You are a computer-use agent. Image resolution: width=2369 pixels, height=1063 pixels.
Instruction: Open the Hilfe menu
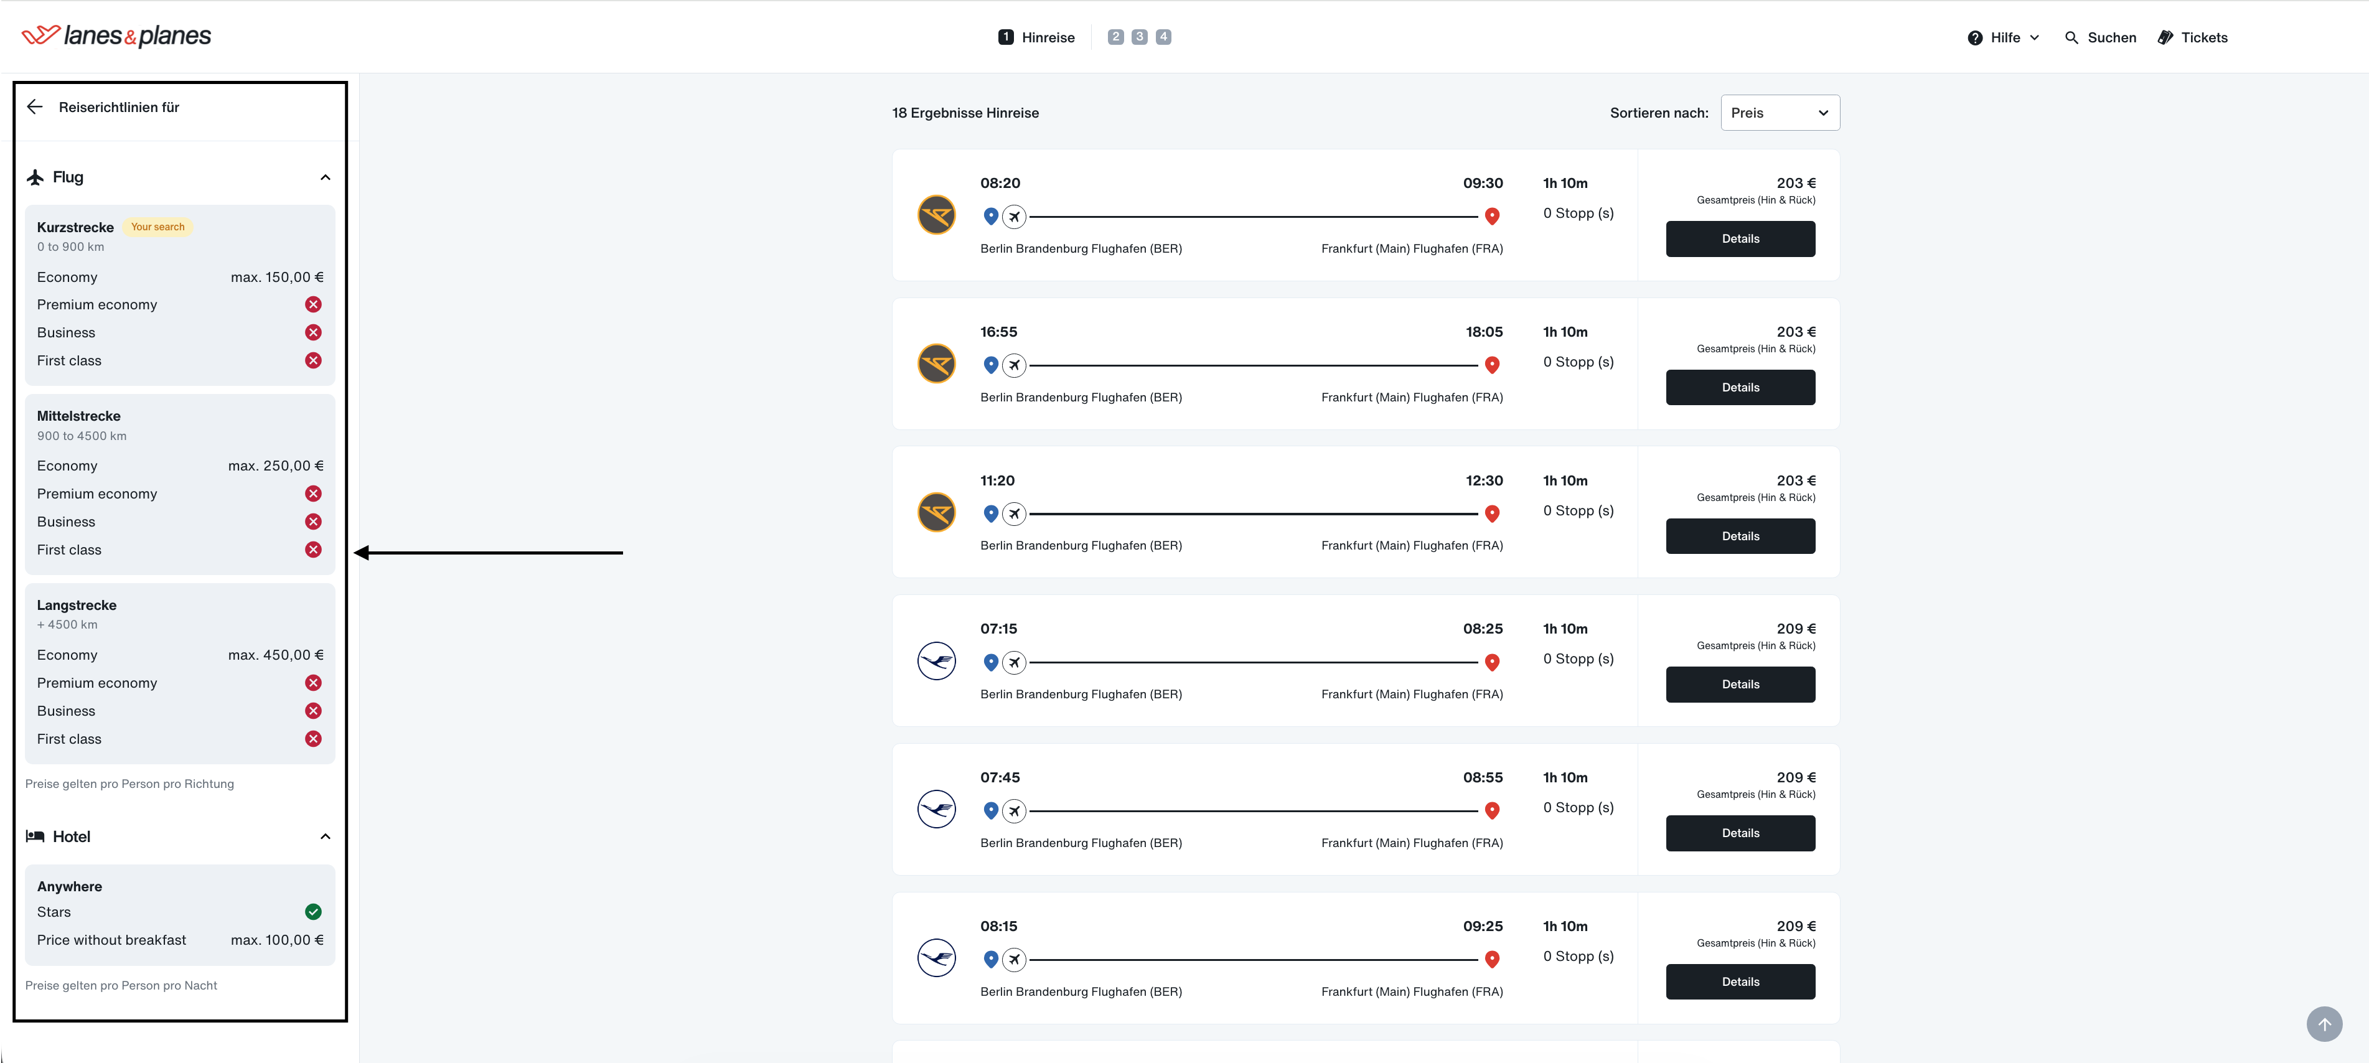(x=2003, y=38)
